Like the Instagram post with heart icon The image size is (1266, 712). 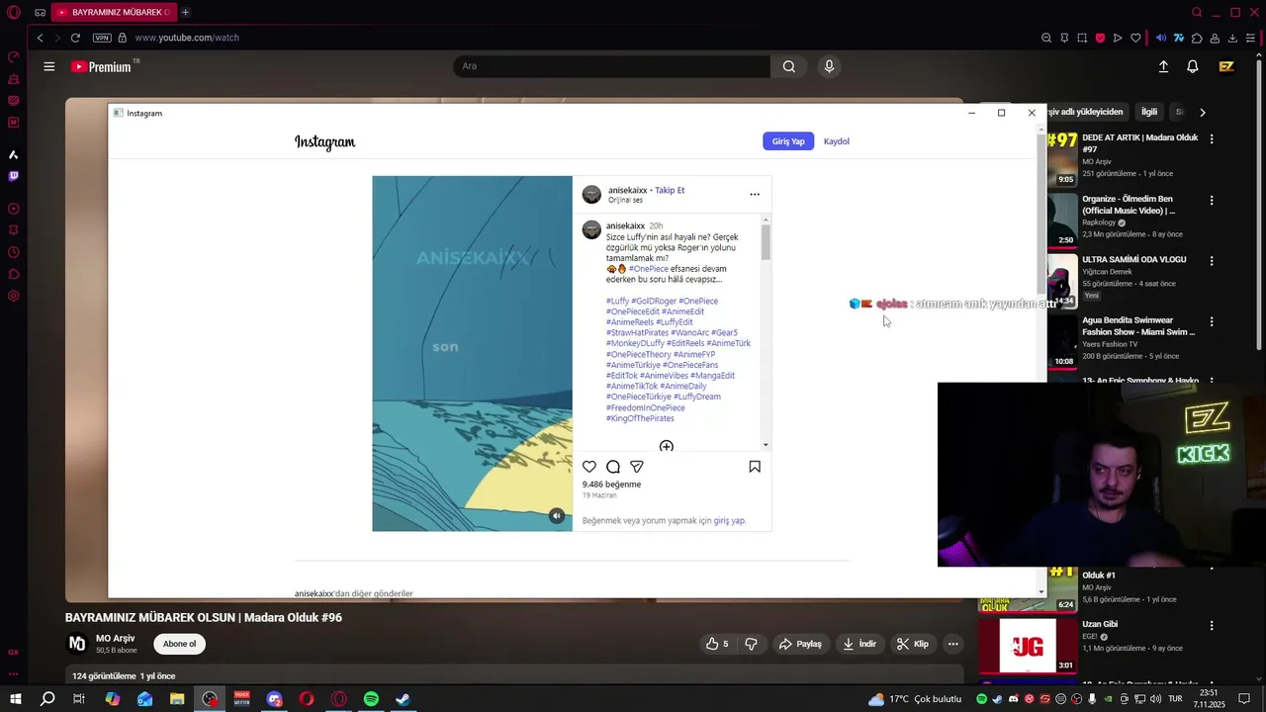pos(589,467)
